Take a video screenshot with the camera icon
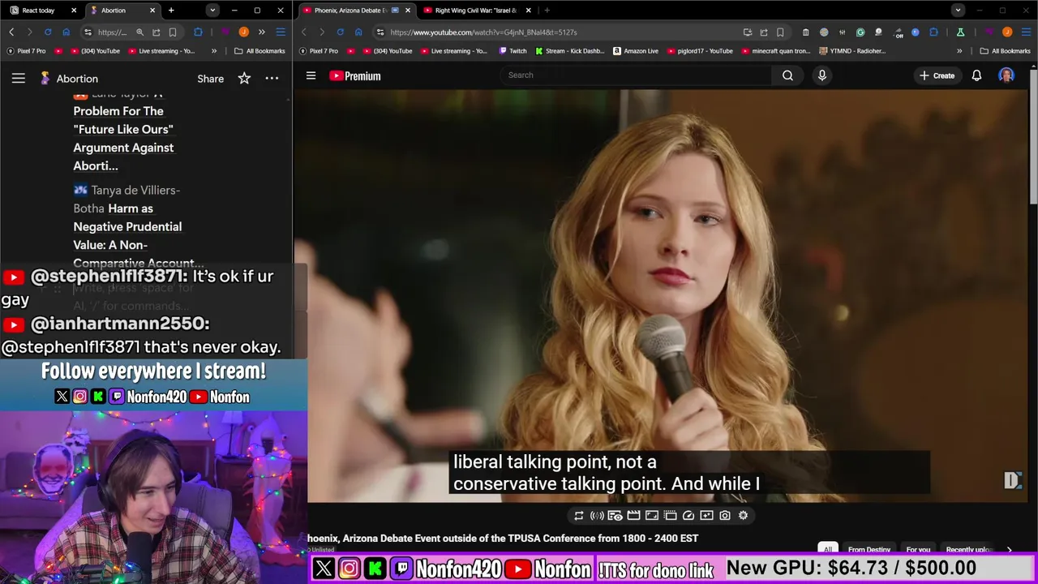The width and height of the screenshot is (1038, 584). point(725,515)
